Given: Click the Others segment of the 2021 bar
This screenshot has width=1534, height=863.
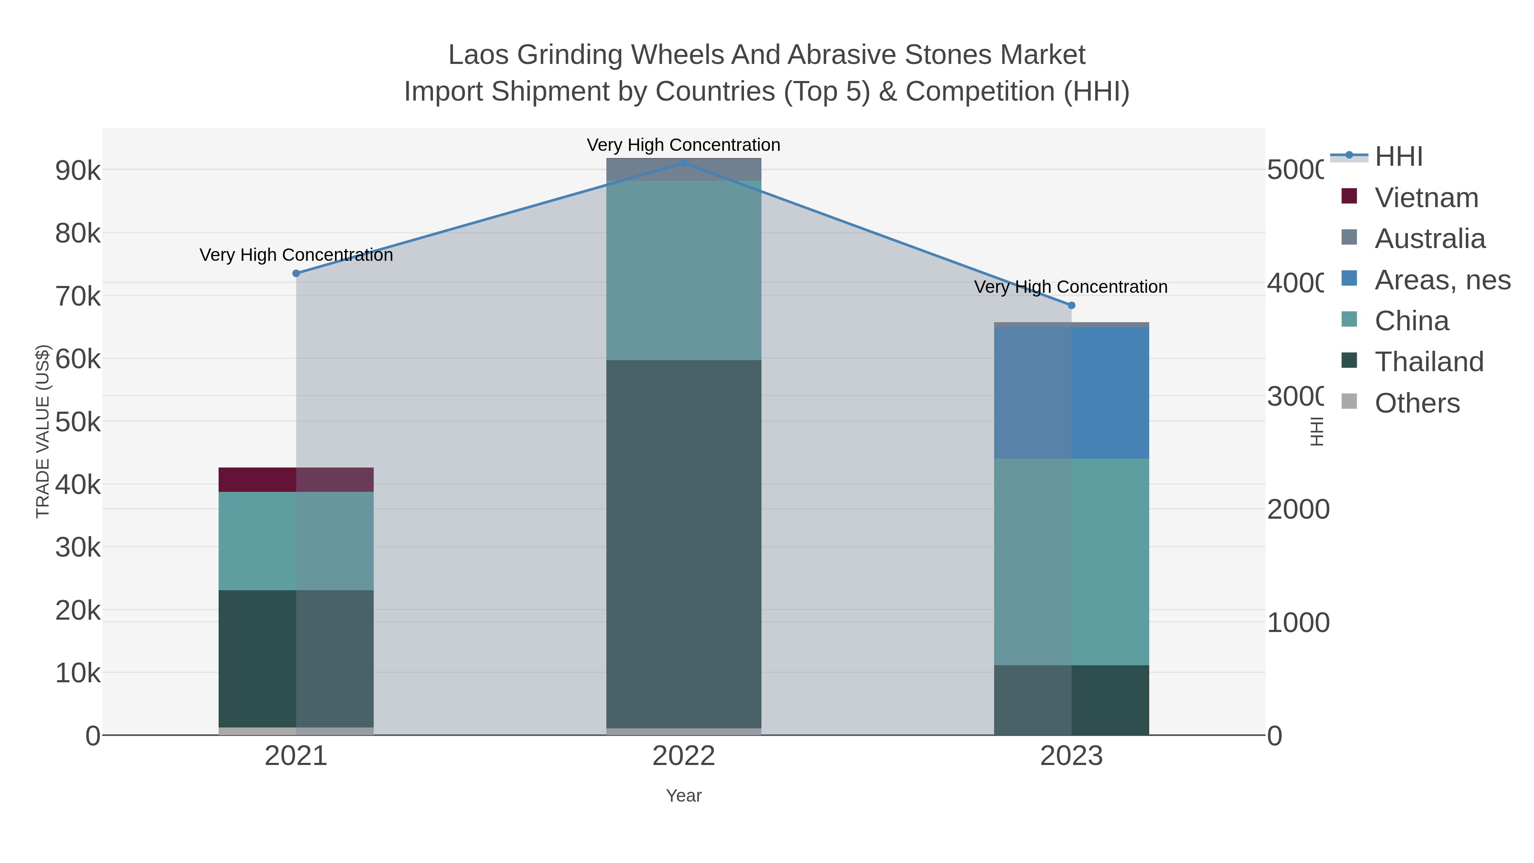Looking at the screenshot, I should (296, 731).
